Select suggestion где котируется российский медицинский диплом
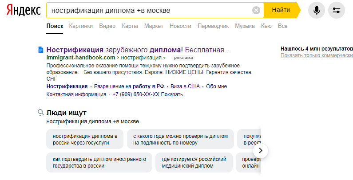The width and height of the screenshot is (353, 180). click(194, 162)
